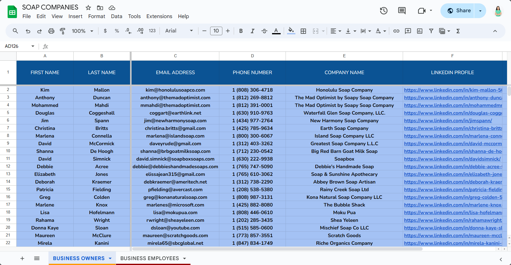
Task: Search the menus with magnifier icon
Action: click(15, 31)
